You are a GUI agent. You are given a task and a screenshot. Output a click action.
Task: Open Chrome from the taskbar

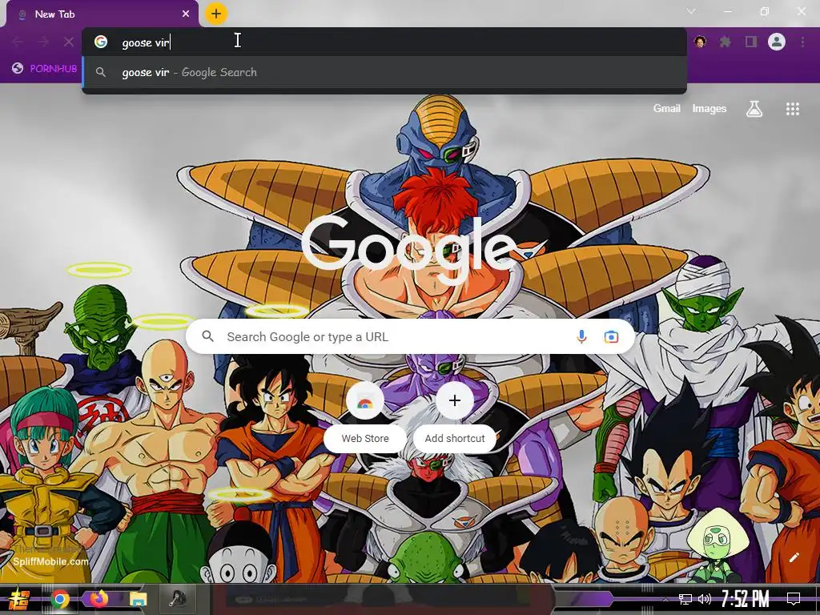click(60, 599)
